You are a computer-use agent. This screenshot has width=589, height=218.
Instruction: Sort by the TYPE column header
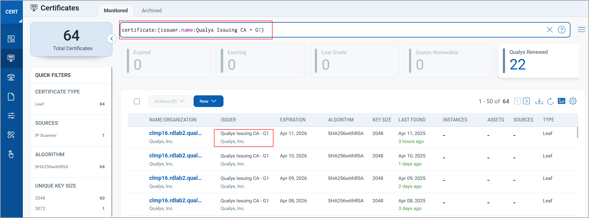548,120
